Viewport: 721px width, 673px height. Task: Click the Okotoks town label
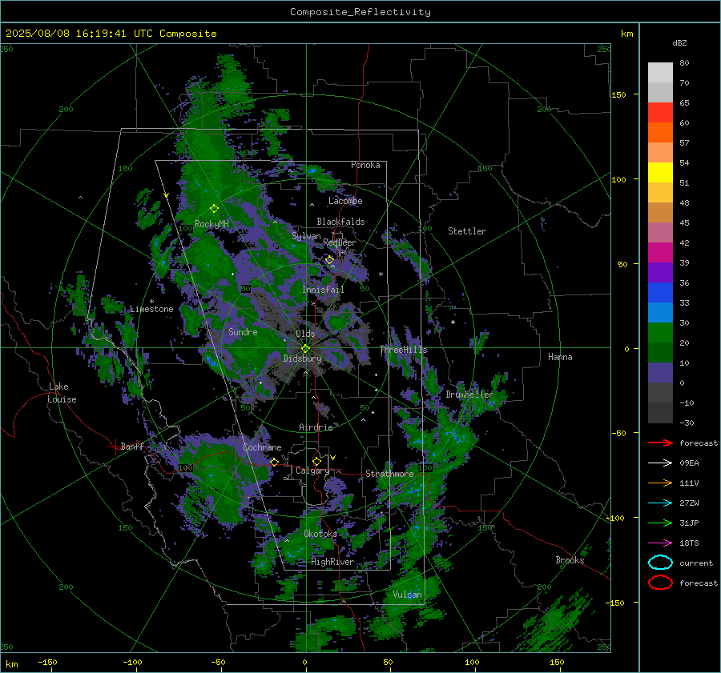pos(320,534)
